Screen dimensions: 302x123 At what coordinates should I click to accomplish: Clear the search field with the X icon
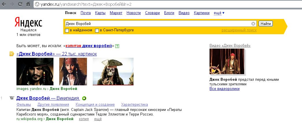[253, 24]
